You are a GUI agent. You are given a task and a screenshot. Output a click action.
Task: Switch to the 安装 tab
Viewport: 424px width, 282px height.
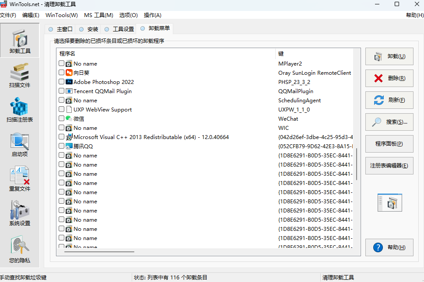88,29
